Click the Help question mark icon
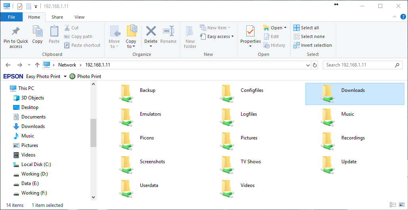 pyautogui.click(x=403, y=17)
